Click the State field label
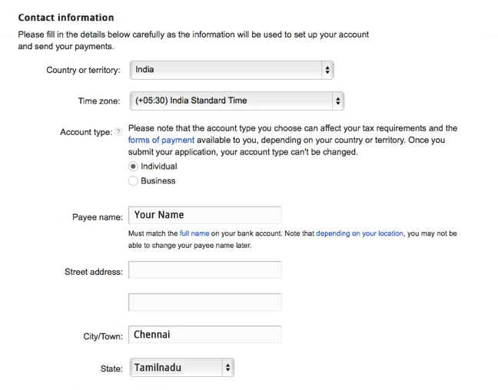The image size is (498, 390). tap(111, 369)
